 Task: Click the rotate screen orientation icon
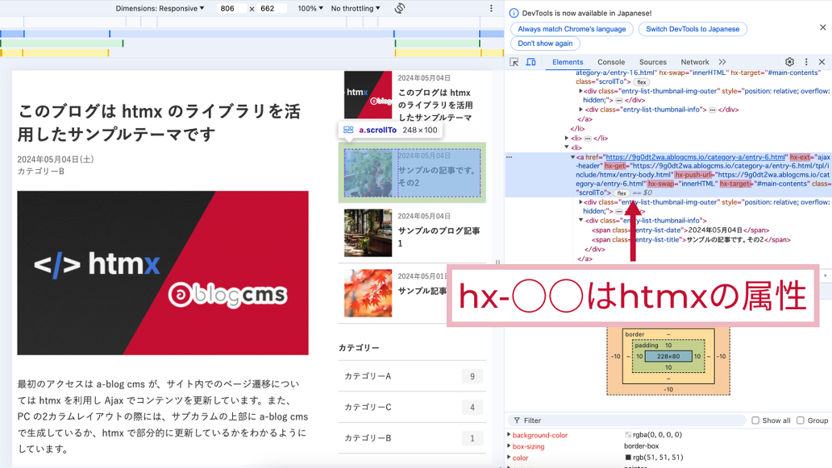point(400,9)
